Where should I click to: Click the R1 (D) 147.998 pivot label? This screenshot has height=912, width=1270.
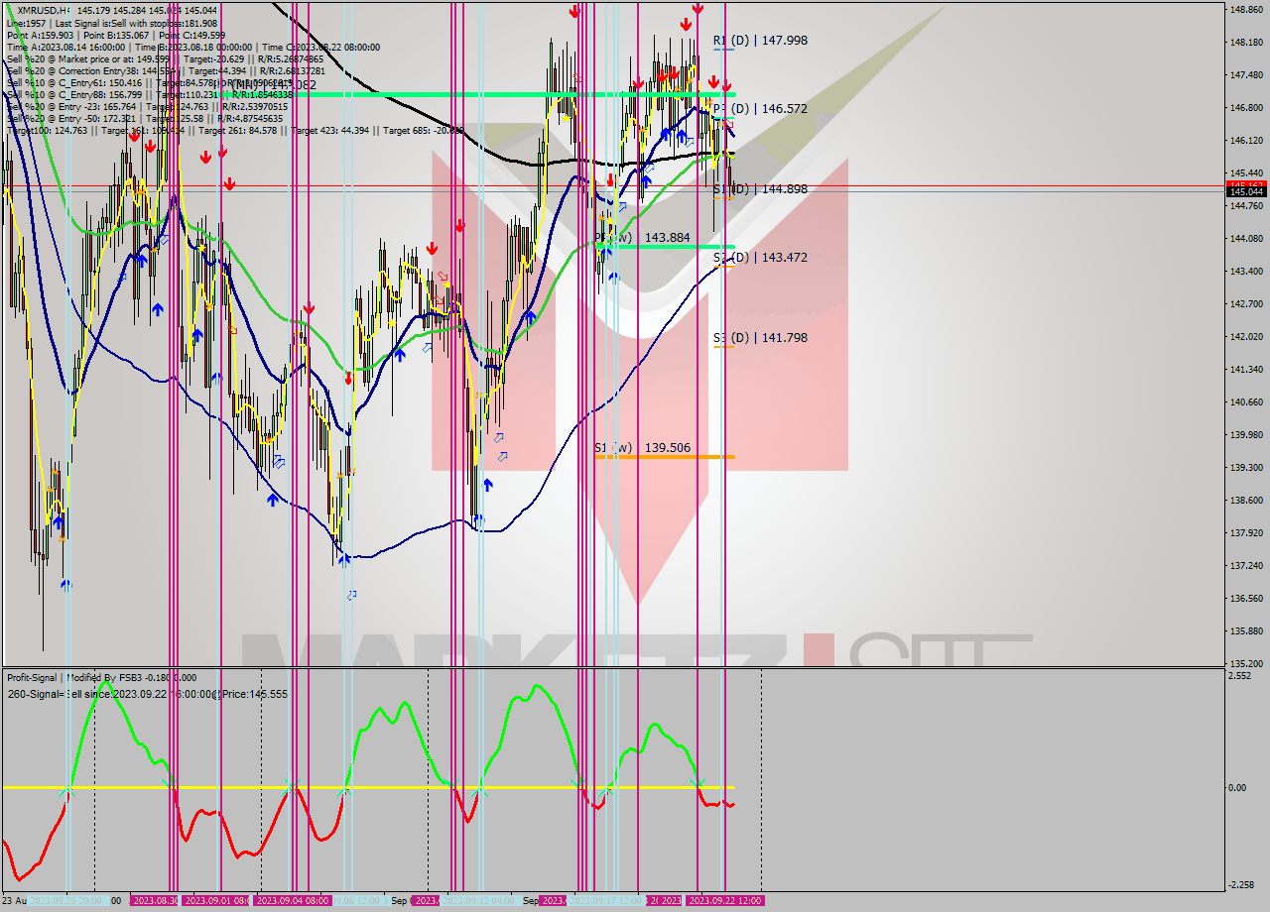tap(760, 41)
